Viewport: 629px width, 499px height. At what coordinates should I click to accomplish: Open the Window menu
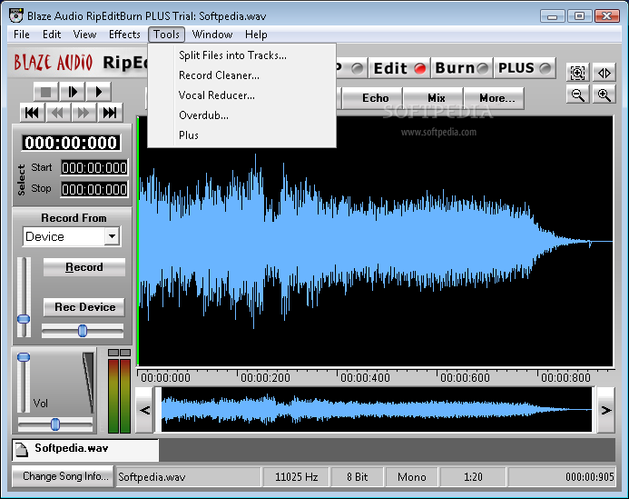(x=212, y=35)
